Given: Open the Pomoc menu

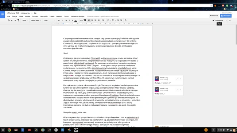Looking at the screenshot, I should (66, 16).
